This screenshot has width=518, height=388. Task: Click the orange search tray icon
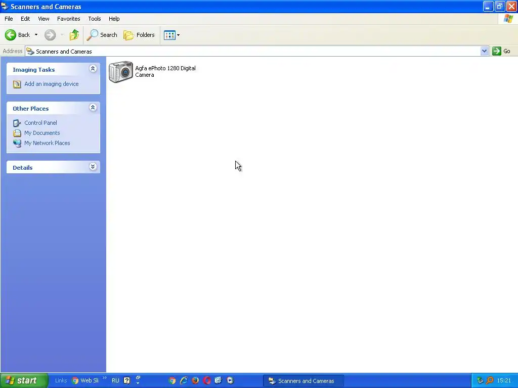tap(490, 381)
